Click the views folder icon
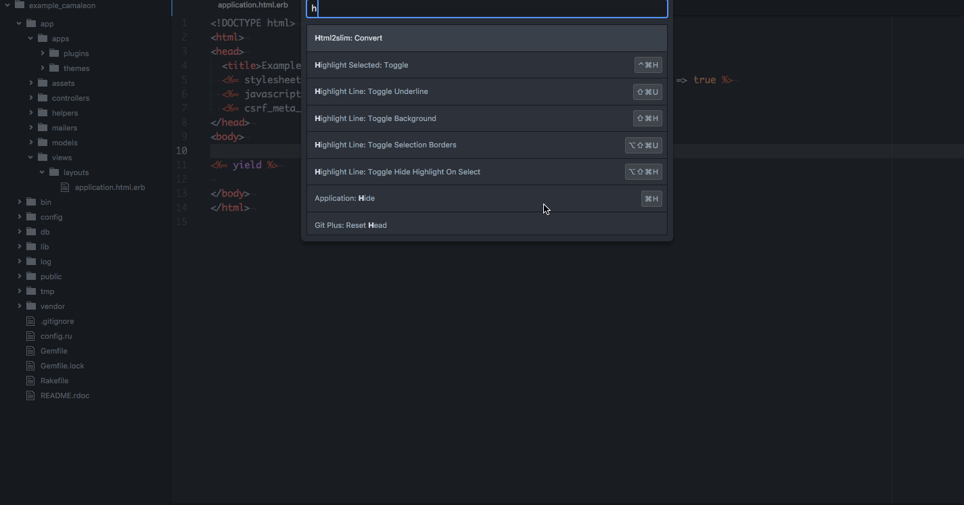Screen dimensions: 964x505 tap(43, 158)
